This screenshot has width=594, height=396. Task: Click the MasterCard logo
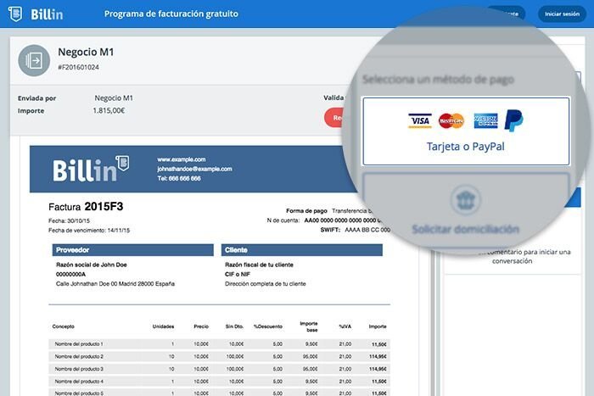pyautogui.click(x=451, y=120)
